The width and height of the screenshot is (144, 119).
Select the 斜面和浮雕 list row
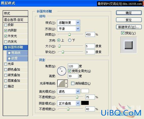coord(15,47)
